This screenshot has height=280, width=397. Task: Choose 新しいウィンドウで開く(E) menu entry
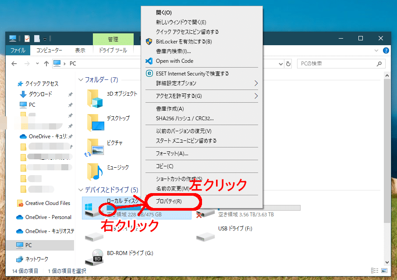pyautogui.click(x=181, y=22)
